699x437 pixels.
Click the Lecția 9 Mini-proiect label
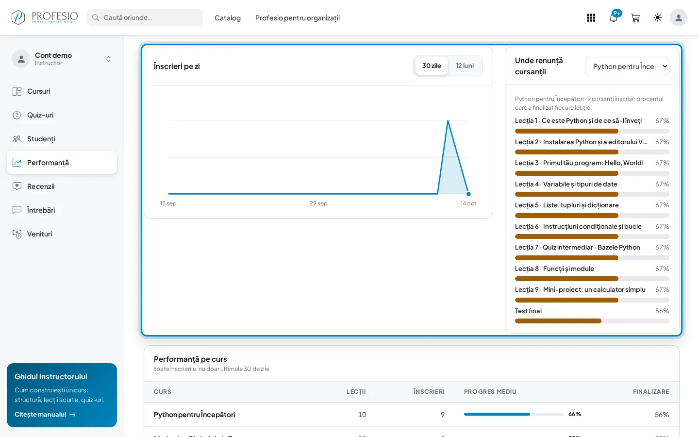pos(580,290)
